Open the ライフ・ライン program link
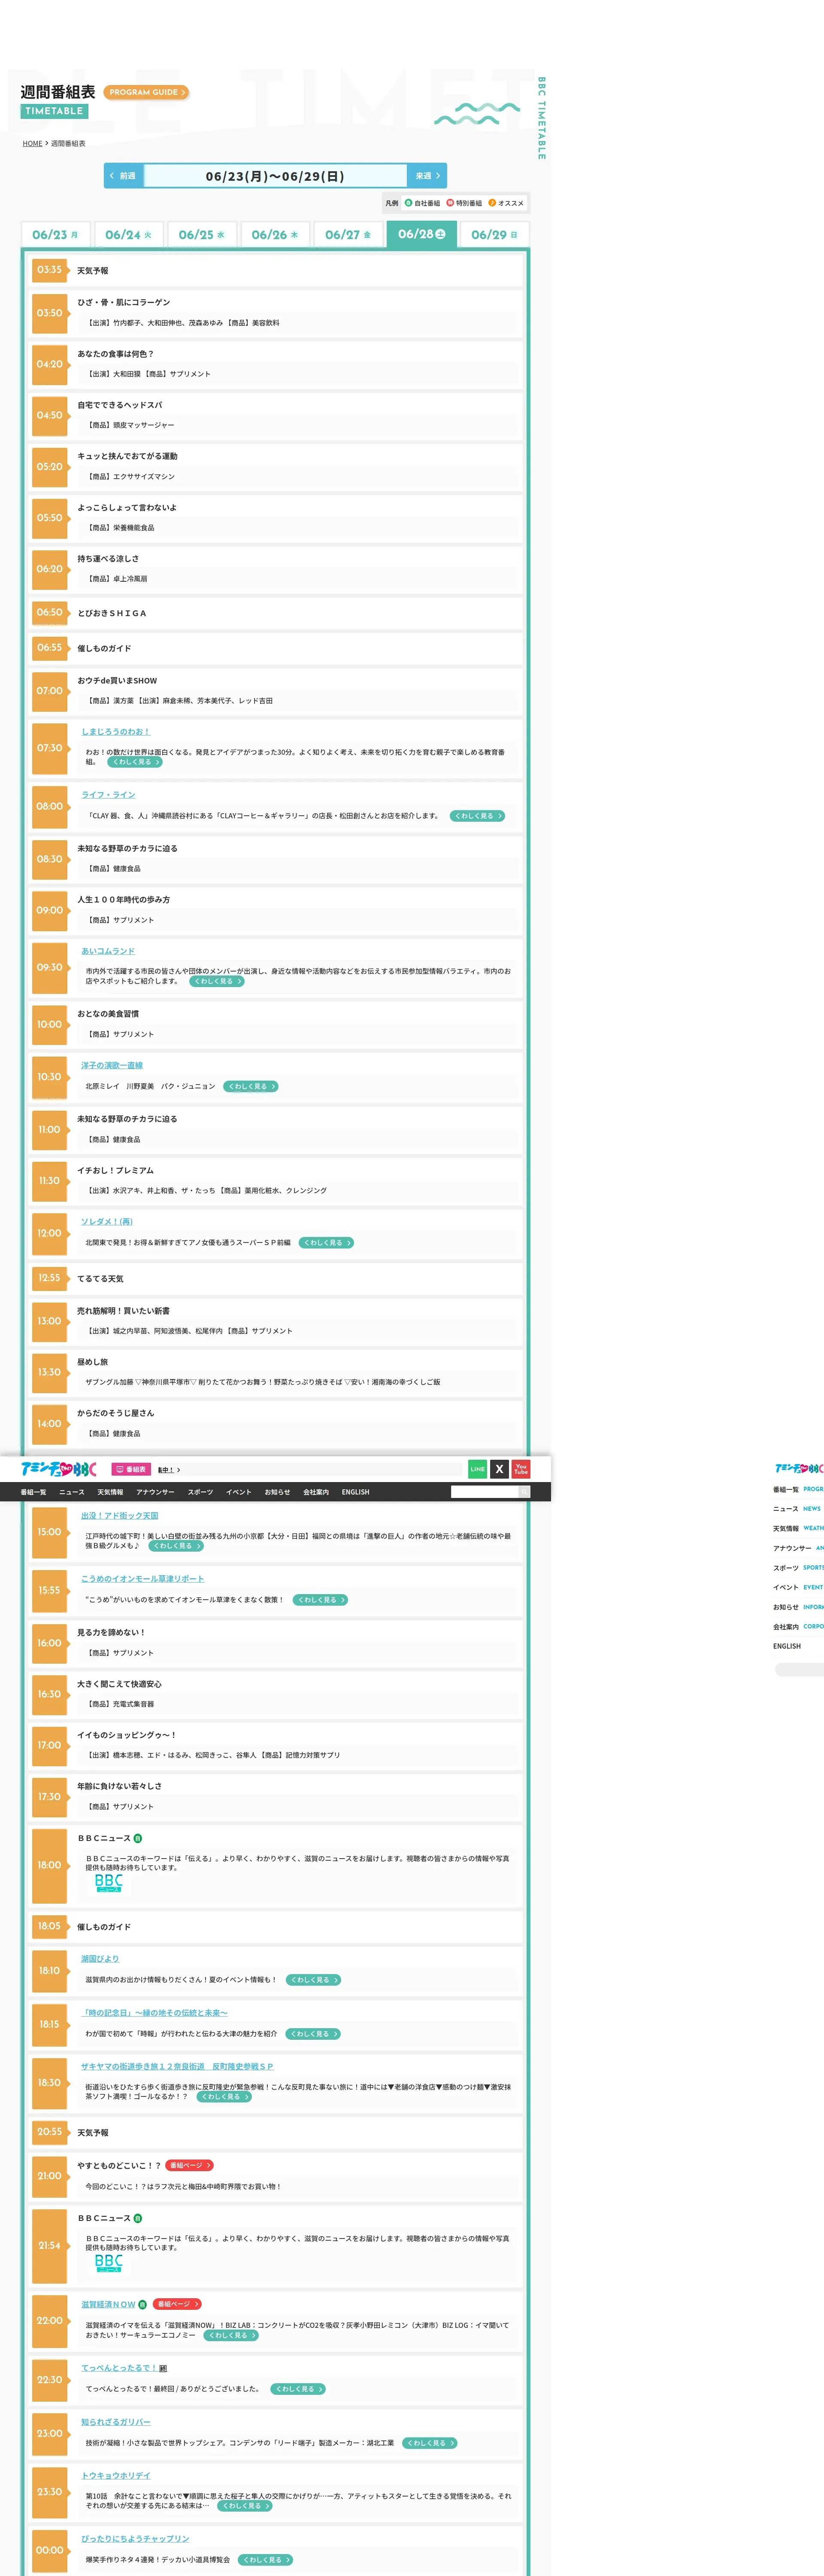 108,795
